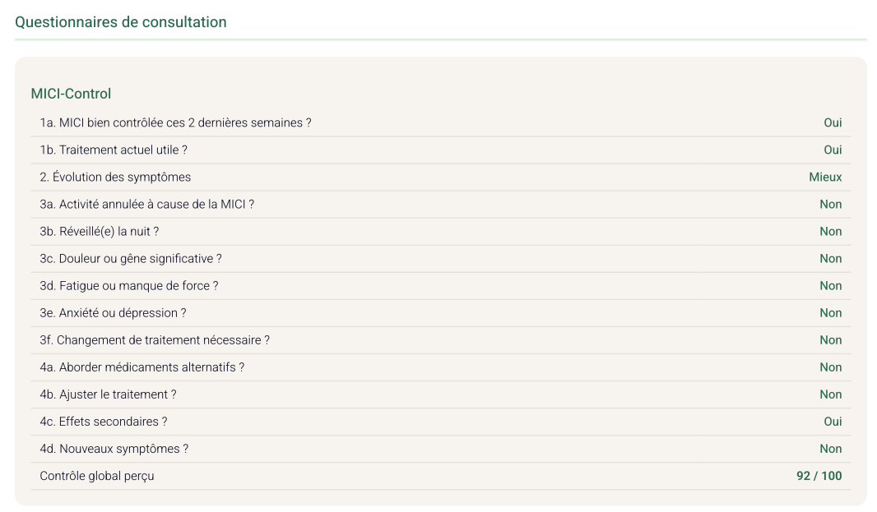Select the 'Contrôle global perçu' label
This screenshot has height=512, width=877.
[97, 476]
